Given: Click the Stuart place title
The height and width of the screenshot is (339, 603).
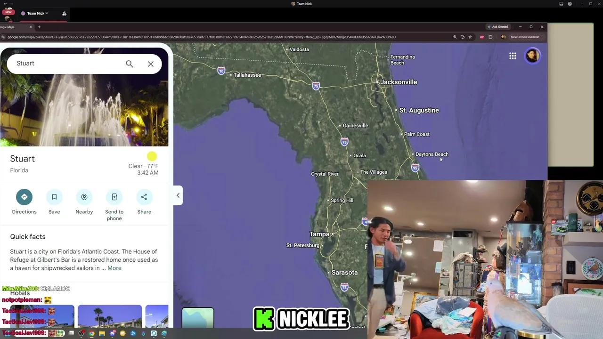Looking at the screenshot, I should [23, 159].
